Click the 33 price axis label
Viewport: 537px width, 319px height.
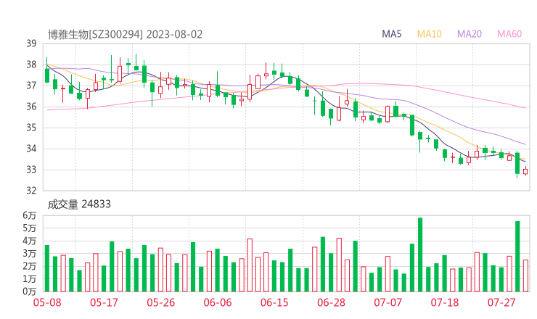pos(31,170)
